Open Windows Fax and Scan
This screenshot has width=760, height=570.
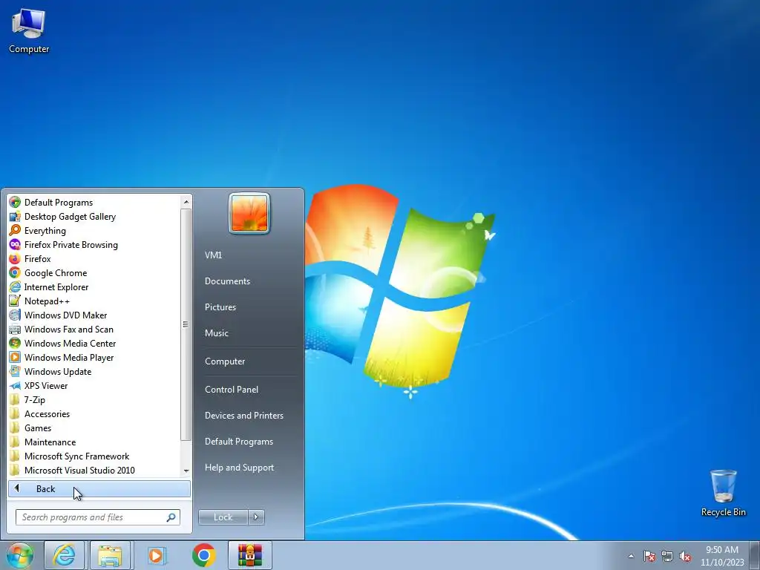tap(69, 329)
